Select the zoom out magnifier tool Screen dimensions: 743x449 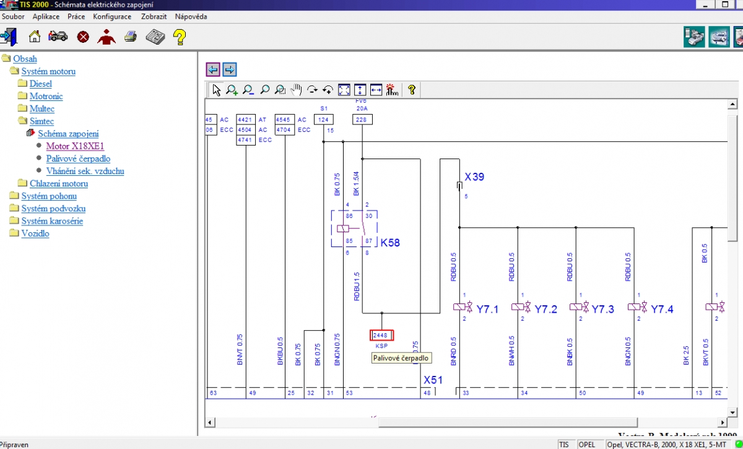click(248, 90)
